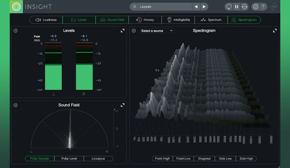The width and height of the screenshot is (290, 168).
Task: Click the right RMS value -14.8
Action: 84,40
